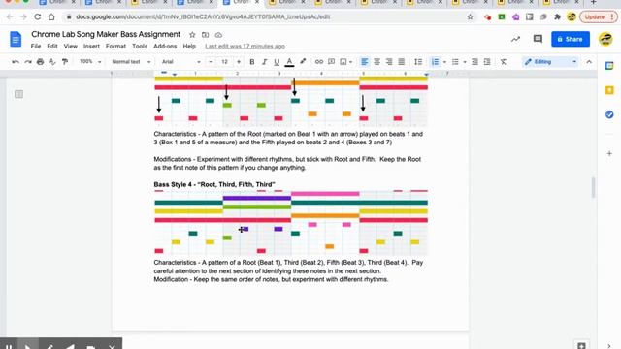Viewport: 621px width, 349px height.
Task: Open the text color picker
Action: click(289, 62)
